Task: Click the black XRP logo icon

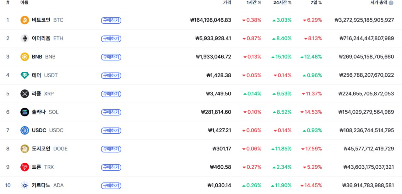Action: tap(24, 94)
